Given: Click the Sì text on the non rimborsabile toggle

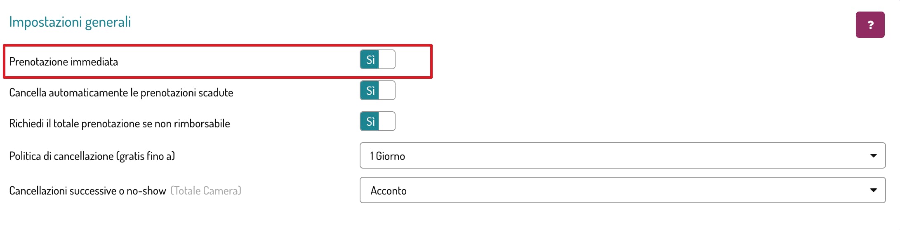Looking at the screenshot, I should click(370, 122).
